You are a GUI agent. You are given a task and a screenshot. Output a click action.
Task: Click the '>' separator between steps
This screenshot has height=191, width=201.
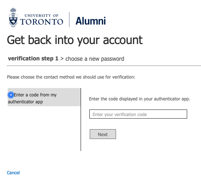[x=62, y=59]
